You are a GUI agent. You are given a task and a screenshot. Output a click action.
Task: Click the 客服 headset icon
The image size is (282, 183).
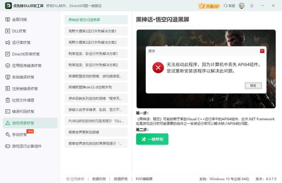[x=226, y=6]
